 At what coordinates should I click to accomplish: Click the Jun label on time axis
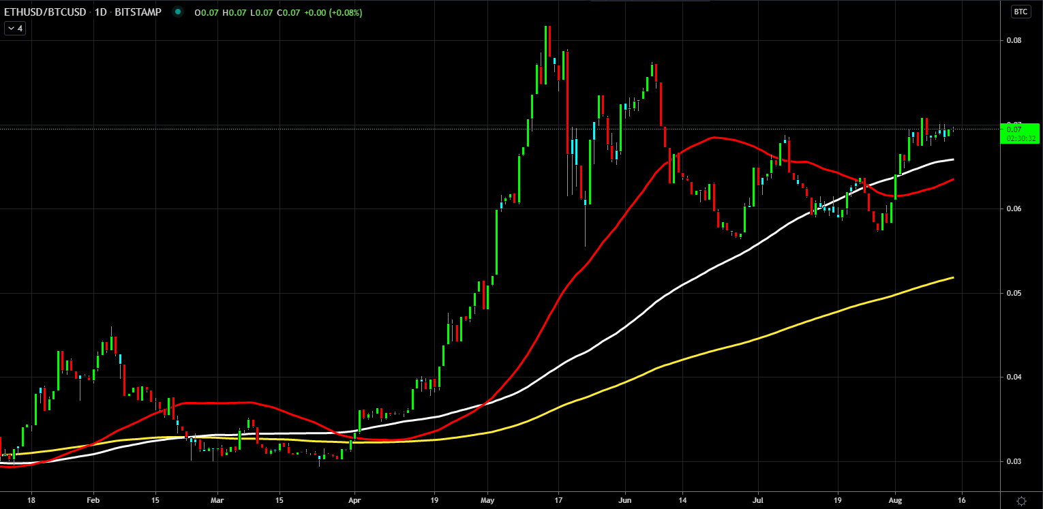(624, 499)
